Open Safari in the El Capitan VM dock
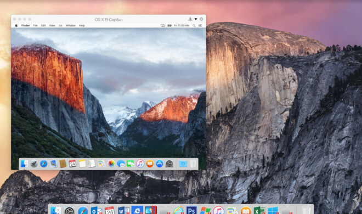This screenshot has height=214, width=362. coord(44,164)
